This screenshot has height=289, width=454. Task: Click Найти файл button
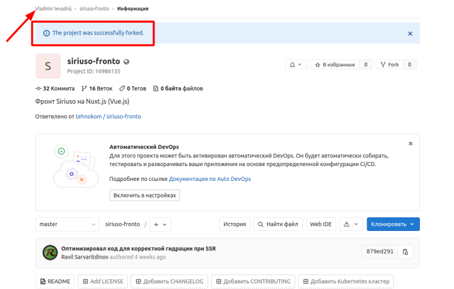coord(278,224)
